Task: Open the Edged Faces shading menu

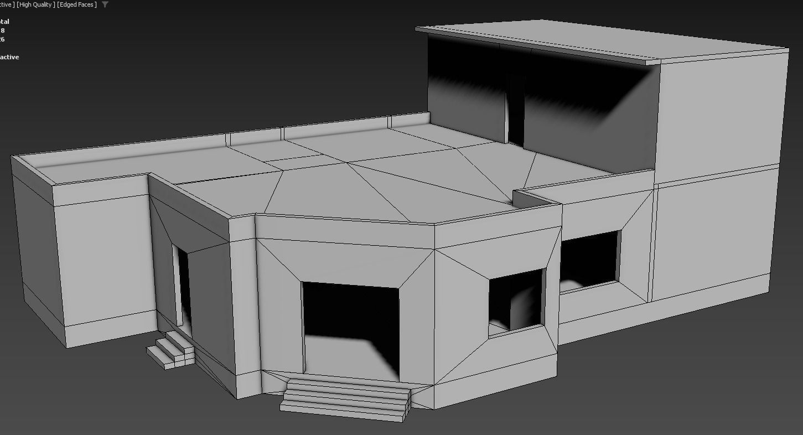Action: click(77, 4)
